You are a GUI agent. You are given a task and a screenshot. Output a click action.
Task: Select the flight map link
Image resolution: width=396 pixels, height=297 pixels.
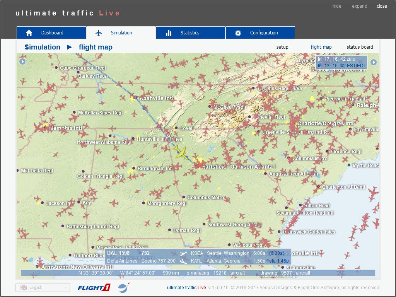point(321,47)
